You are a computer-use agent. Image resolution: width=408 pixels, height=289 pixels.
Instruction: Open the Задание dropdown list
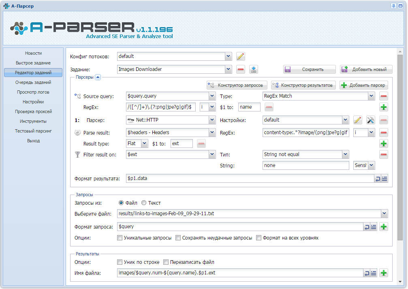point(228,69)
